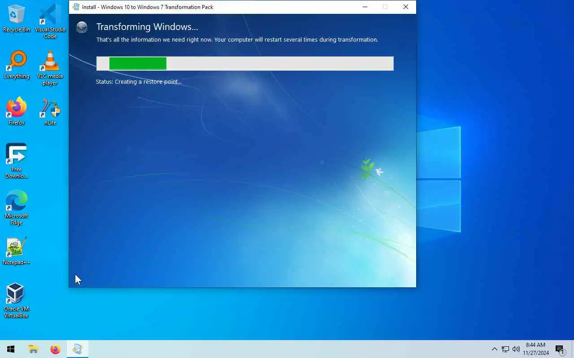Minimize the Transformation Pack installer window
This screenshot has width=574, height=358.
365,7
